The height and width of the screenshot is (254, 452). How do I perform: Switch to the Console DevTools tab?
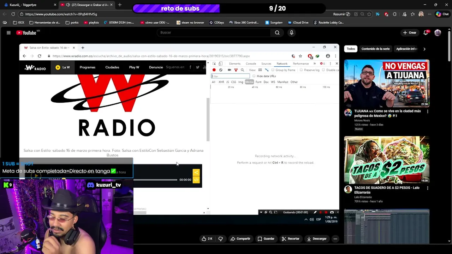click(251, 64)
